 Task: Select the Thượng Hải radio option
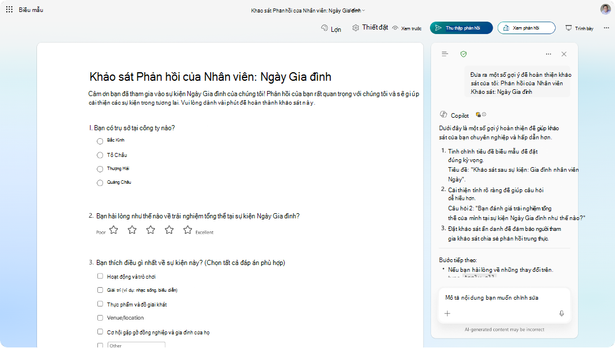click(x=100, y=169)
